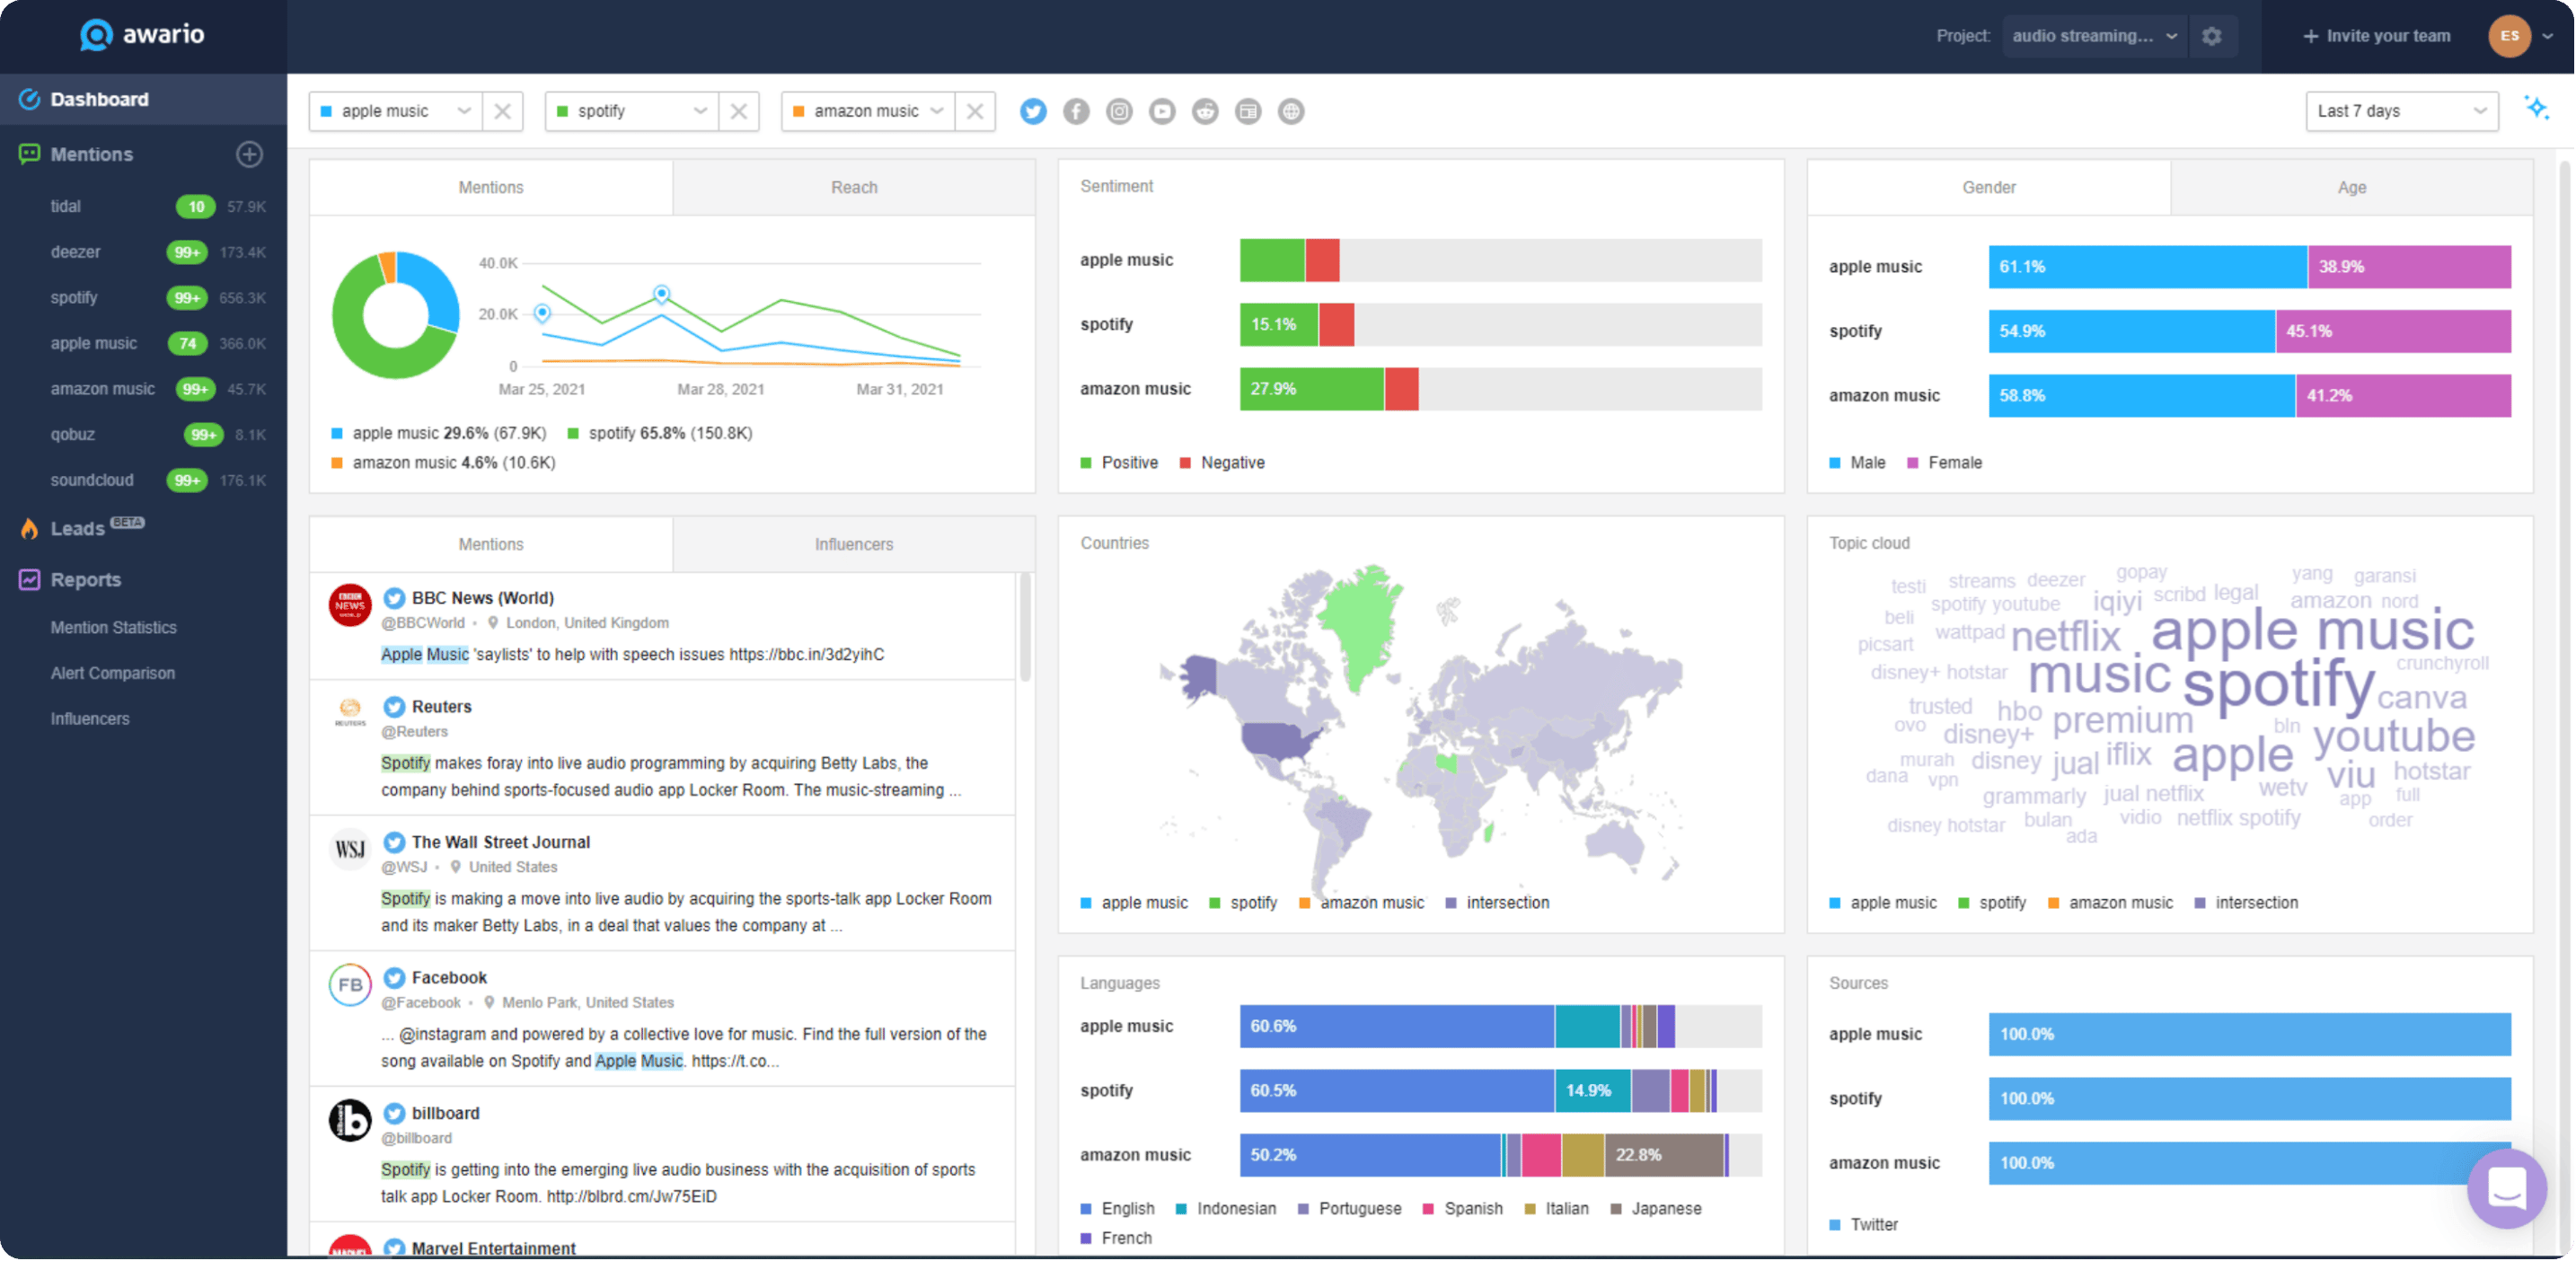Click the sparkle insights icon
Viewport: 2576px width, 1261px height.
[x=2536, y=108]
